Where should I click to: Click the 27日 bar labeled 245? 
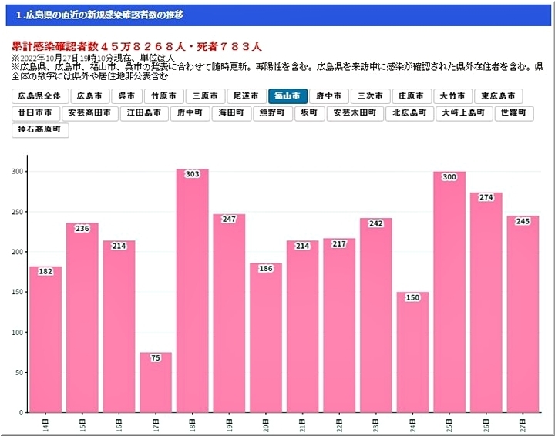(523, 314)
